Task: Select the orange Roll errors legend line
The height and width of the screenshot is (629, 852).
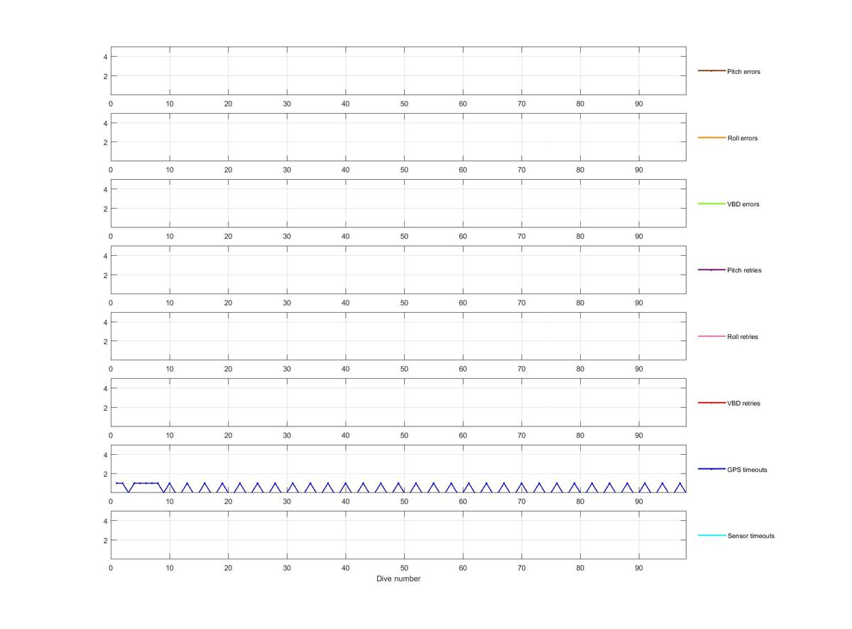Action: [x=711, y=137]
